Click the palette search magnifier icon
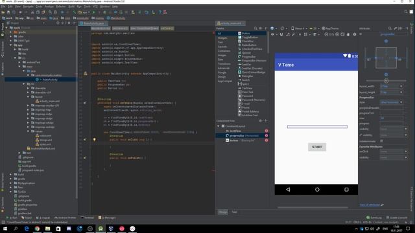The height and width of the screenshot is (233, 415). [x=255, y=28]
